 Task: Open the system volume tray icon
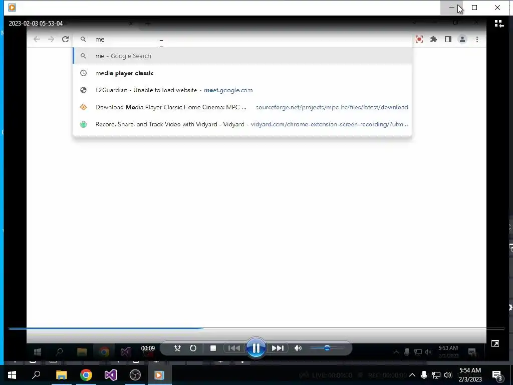pos(448,375)
